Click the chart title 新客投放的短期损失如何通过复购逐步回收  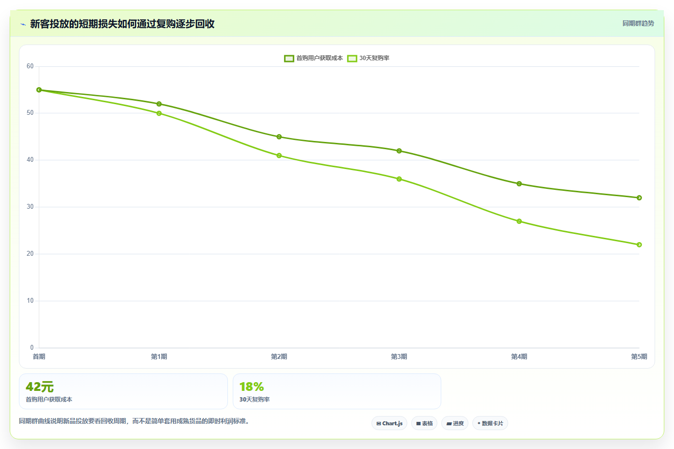[x=122, y=24]
